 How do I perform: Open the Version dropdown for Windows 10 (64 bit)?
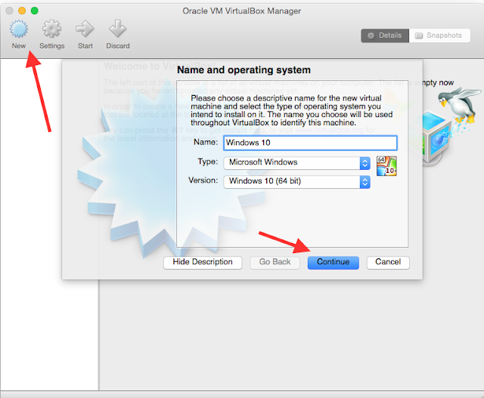(x=296, y=181)
